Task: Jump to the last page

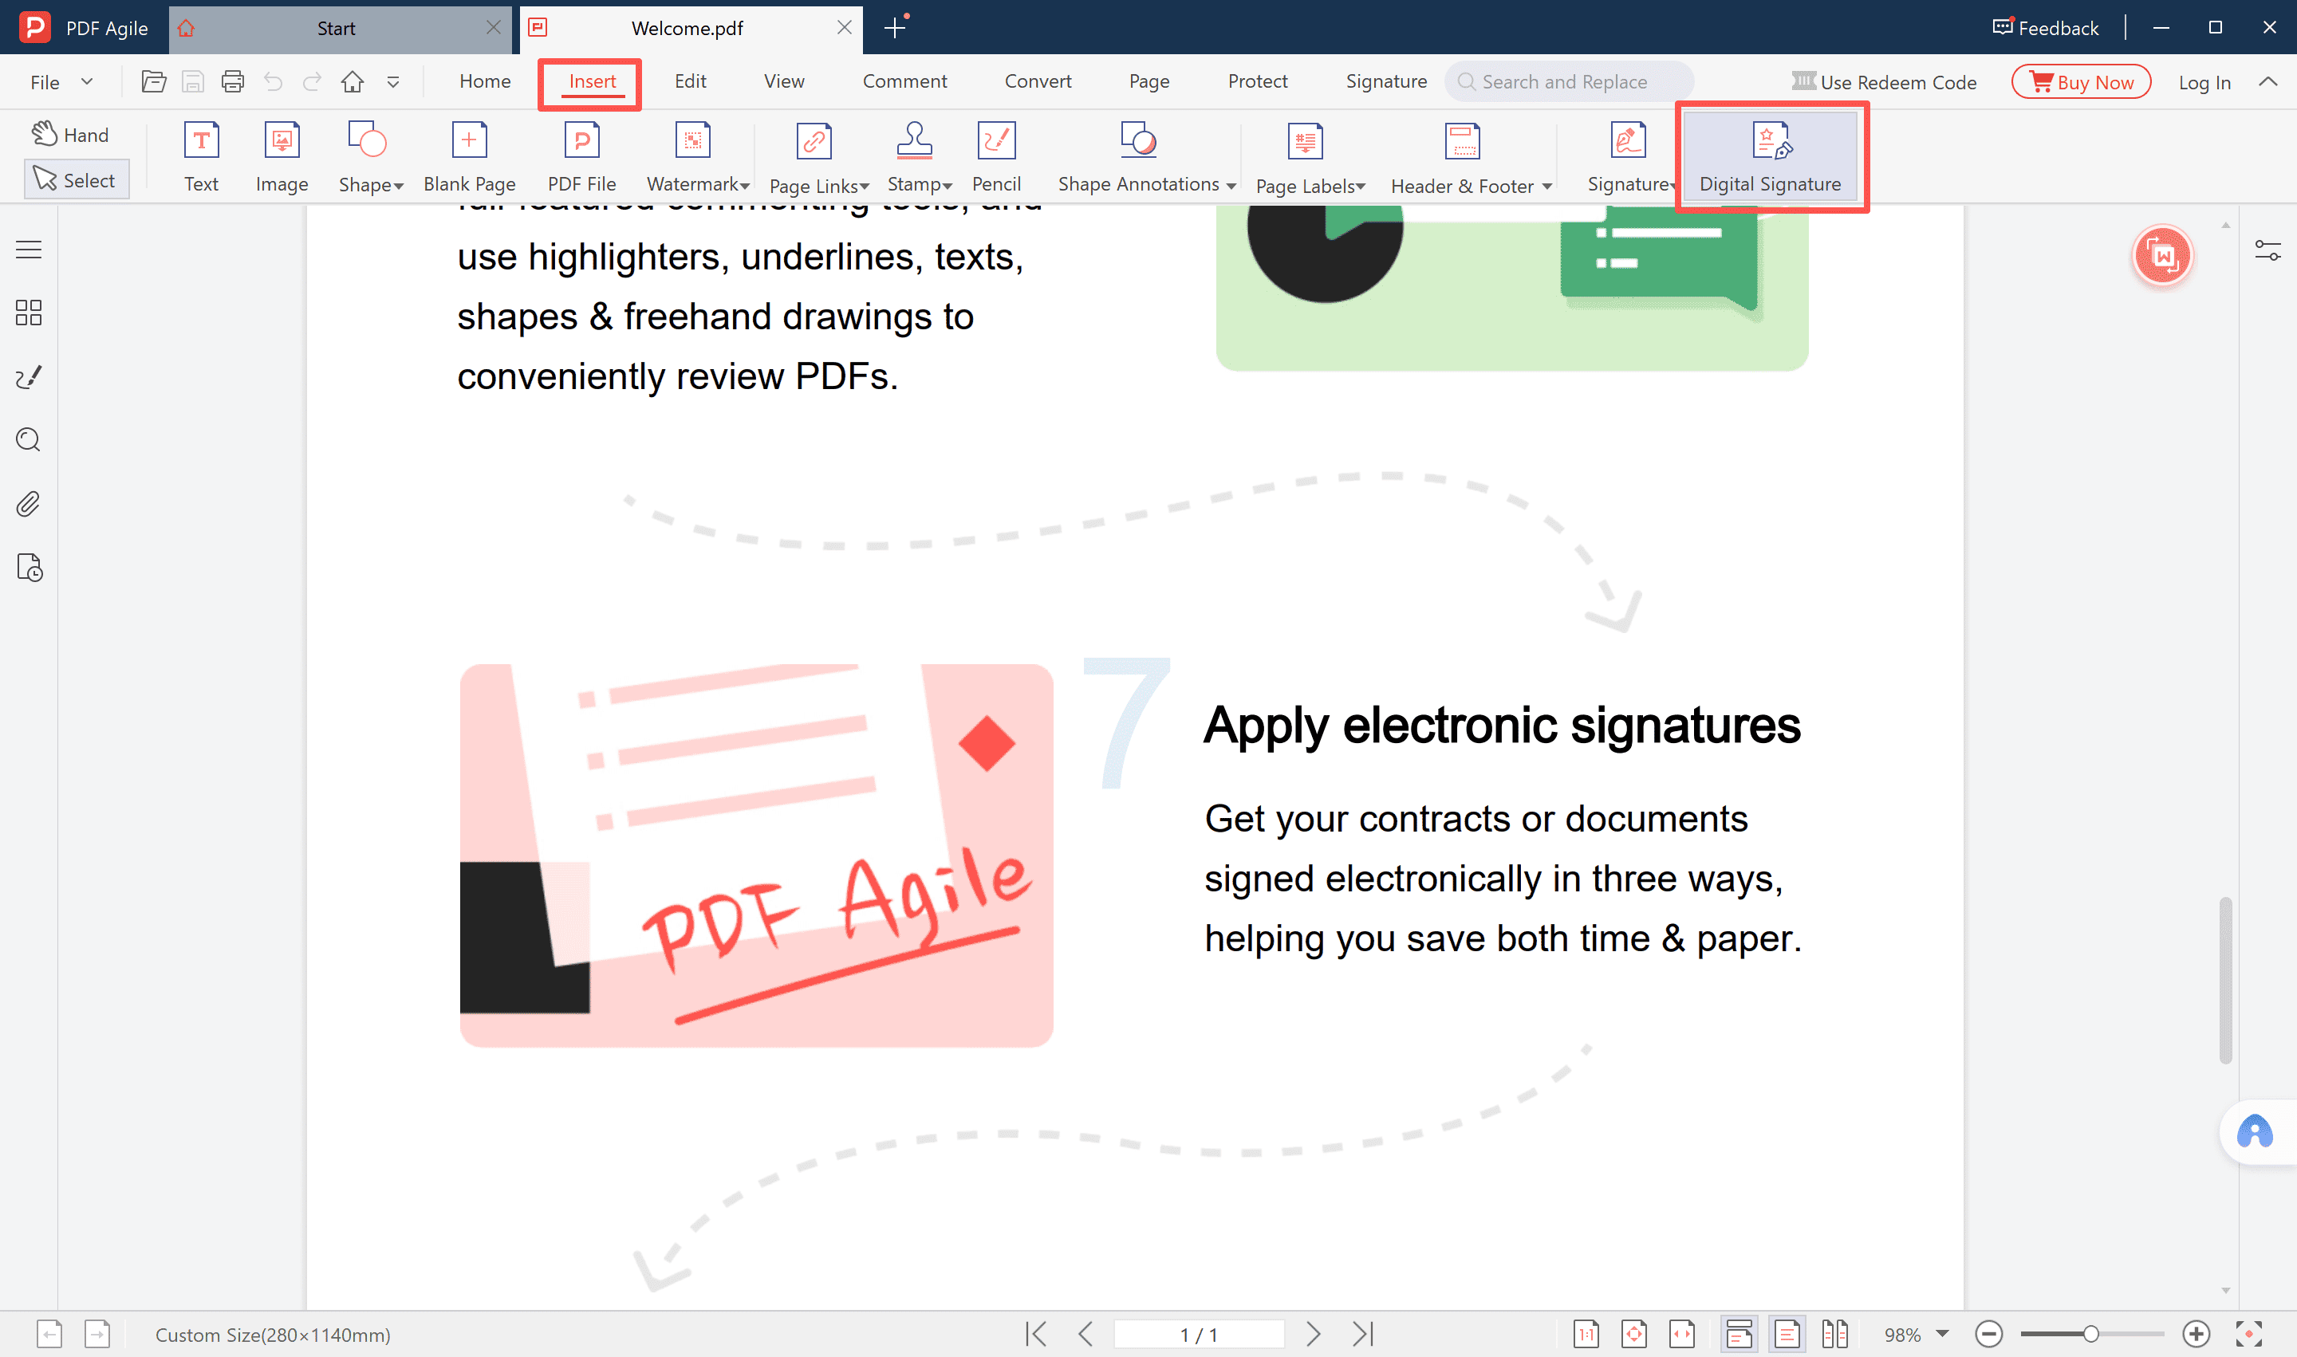Action: (x=1363, y=1334)
